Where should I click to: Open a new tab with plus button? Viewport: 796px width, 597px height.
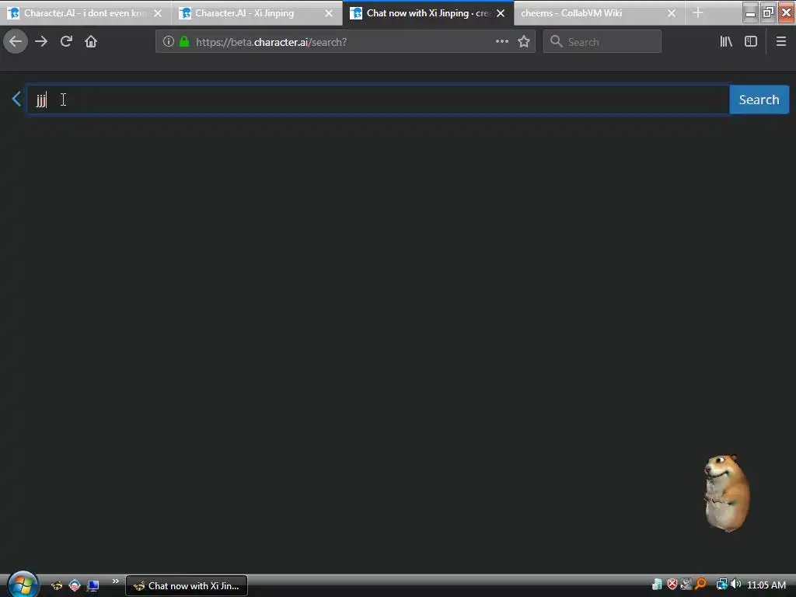pyautogui.click(x=698, y=12)
